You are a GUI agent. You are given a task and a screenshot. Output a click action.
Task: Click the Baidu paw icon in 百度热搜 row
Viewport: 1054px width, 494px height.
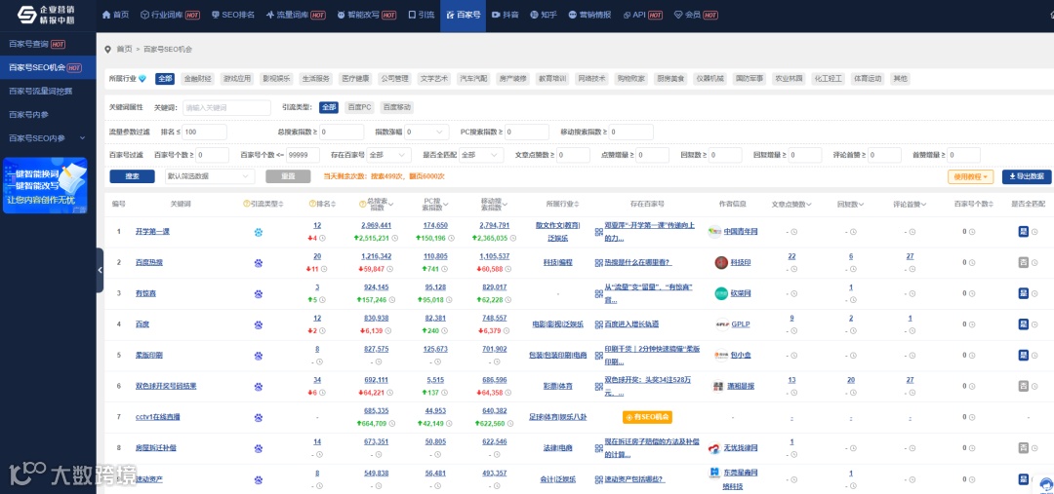coord(258,263)
